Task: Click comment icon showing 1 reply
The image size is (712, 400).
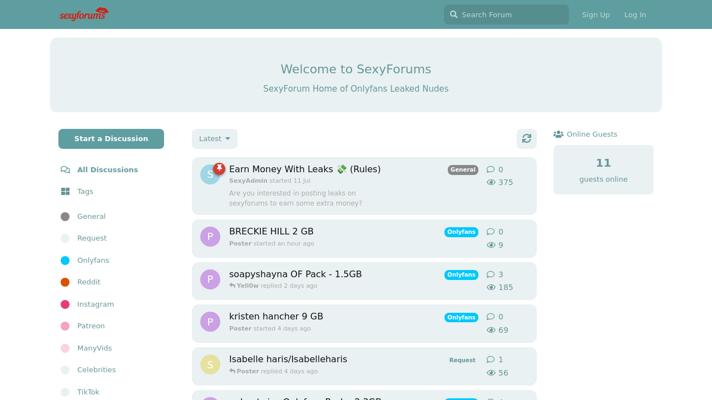Action: coord(491,359)
